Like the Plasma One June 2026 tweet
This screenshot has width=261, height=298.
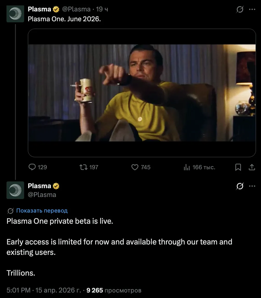coord(135,167)
